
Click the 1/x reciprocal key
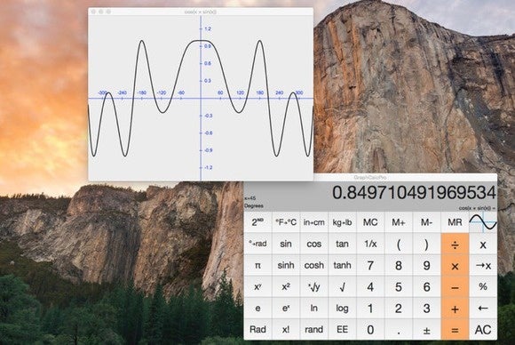pos(370,244)
